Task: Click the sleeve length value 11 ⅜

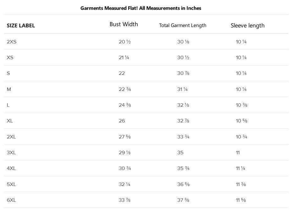Action: click(x=241, y=184)
